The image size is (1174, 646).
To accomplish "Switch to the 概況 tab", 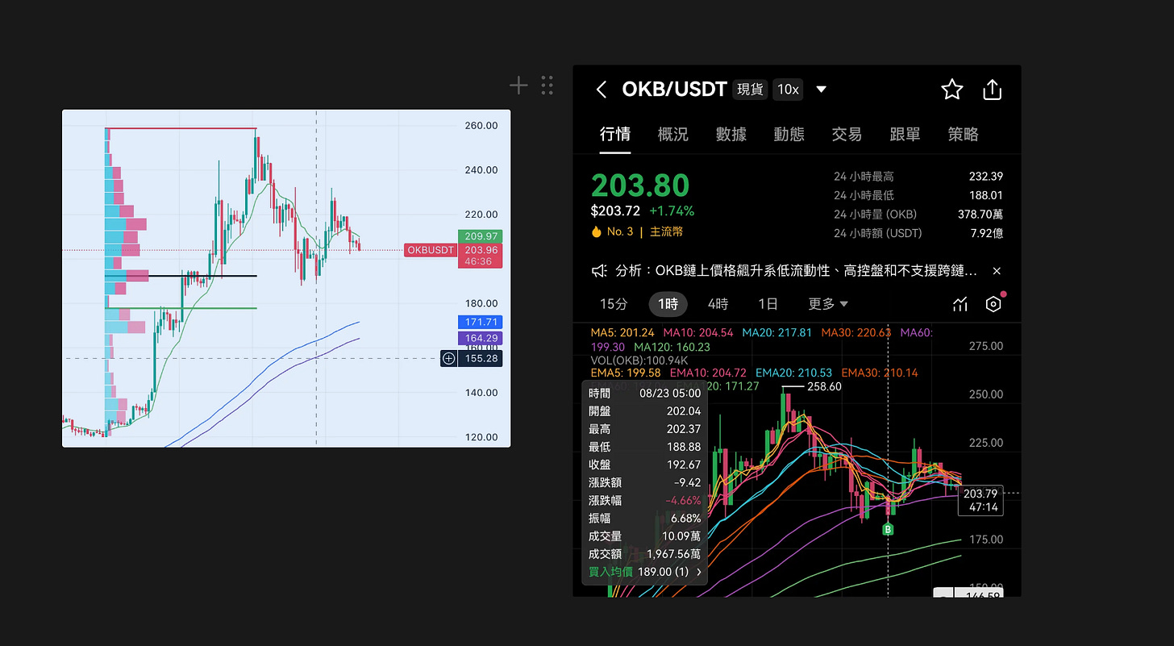I will click(672, 135).
